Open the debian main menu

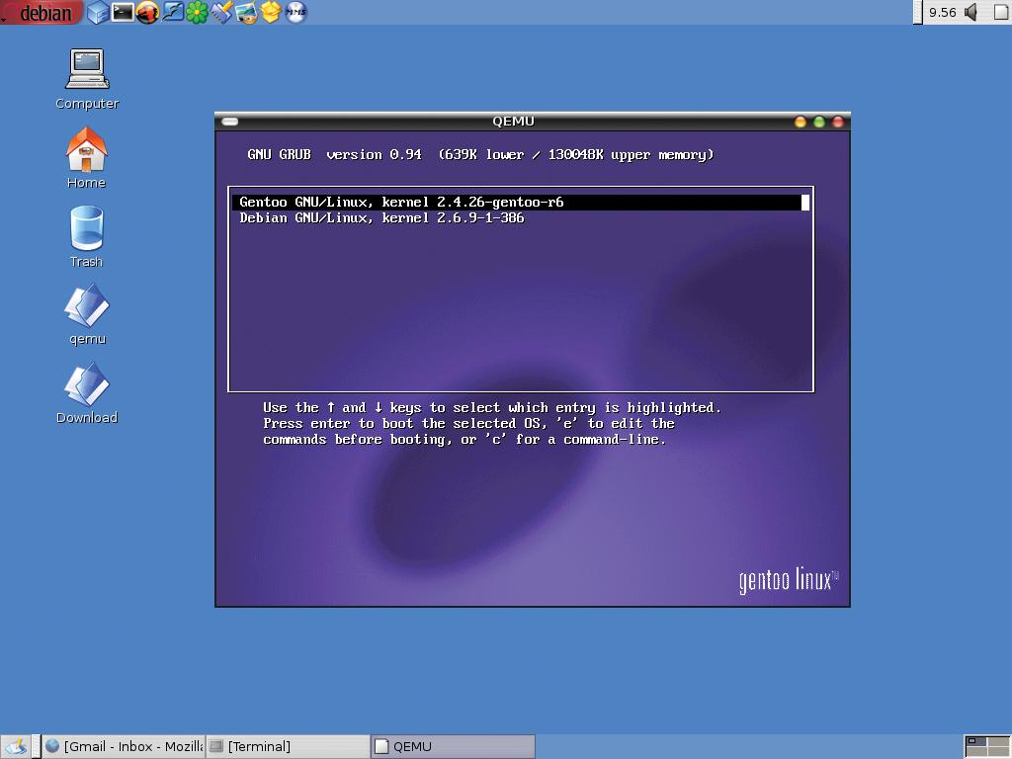coord(42,12)
